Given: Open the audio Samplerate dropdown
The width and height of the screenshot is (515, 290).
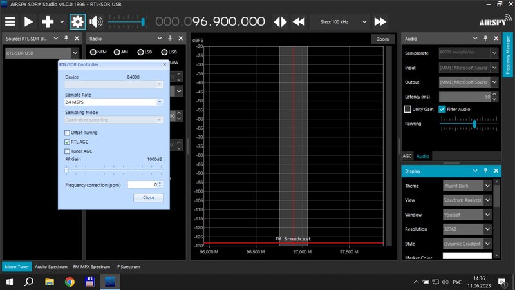Looking at the screenshot, I should tap(469, 53).
